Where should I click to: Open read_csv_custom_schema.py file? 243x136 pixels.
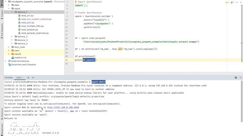pyautogui.click(x=36, y=19)
